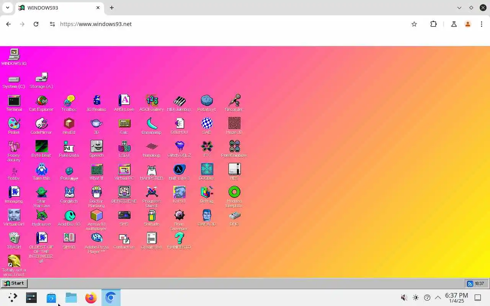Open the MANIFESTO question mark icon

(179, 241)
